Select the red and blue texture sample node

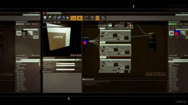86,41
